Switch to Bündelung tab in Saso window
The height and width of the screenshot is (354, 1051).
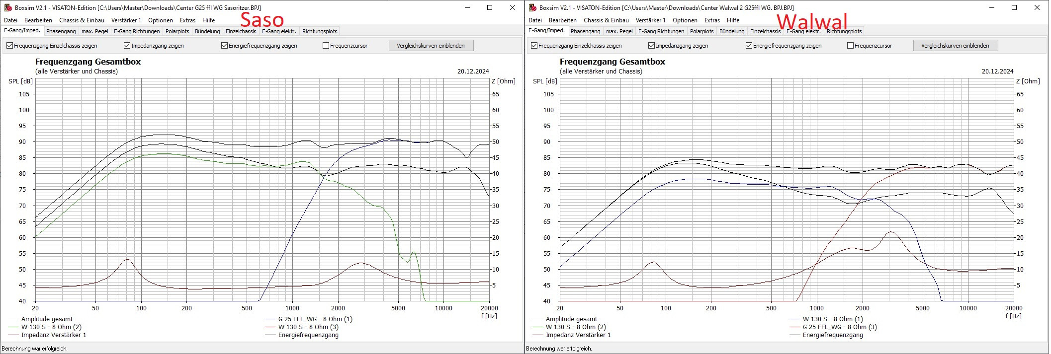pyautogui.click(x=207, y=31)
